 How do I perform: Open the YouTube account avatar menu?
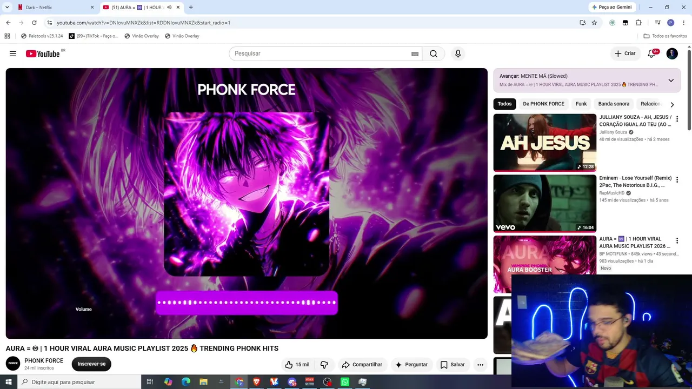672,53
